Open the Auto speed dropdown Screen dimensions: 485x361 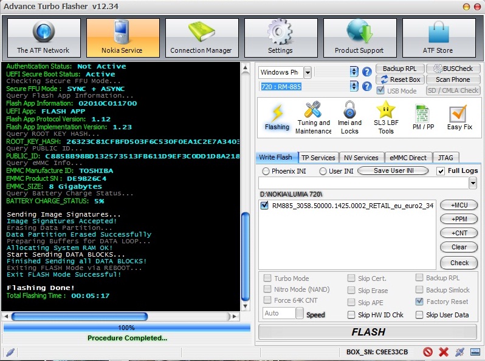(x=300, y=313)
